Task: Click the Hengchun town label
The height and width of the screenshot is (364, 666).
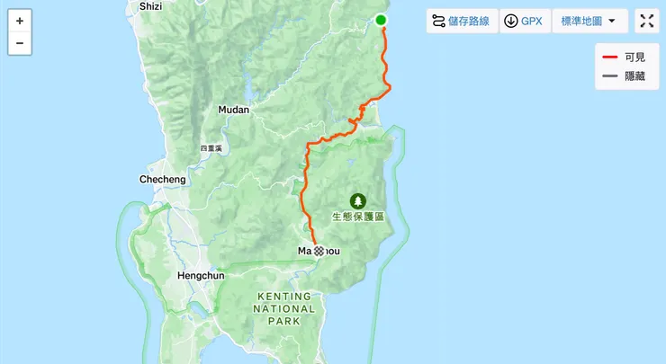Action: 201,276
